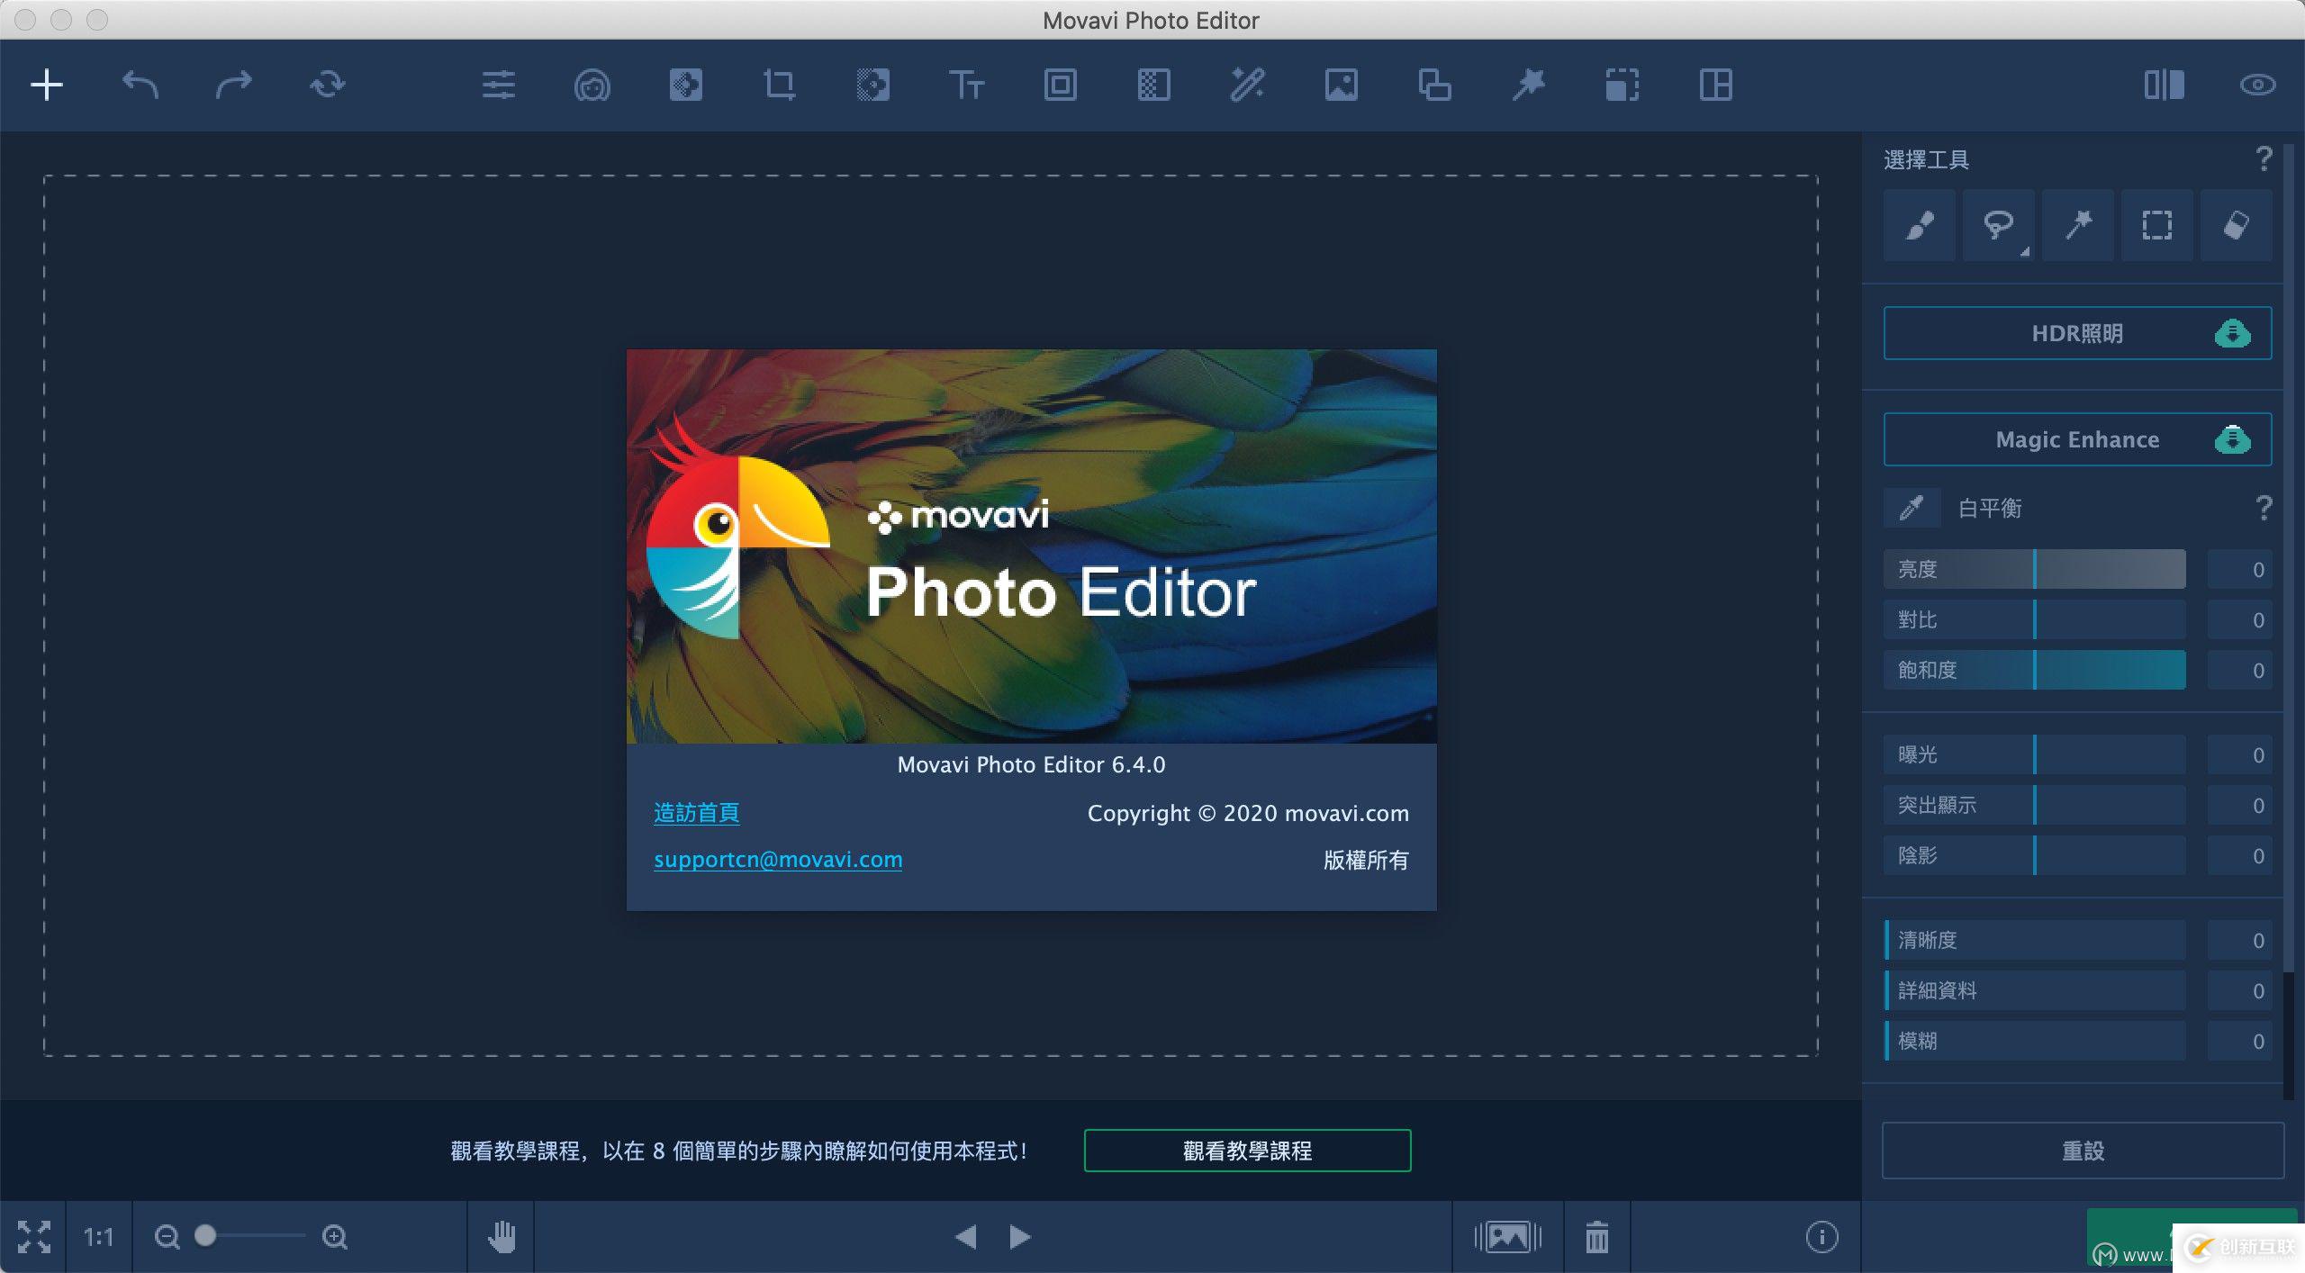
Task: Select the Crop tool in the toolbar
Action: 779,86
